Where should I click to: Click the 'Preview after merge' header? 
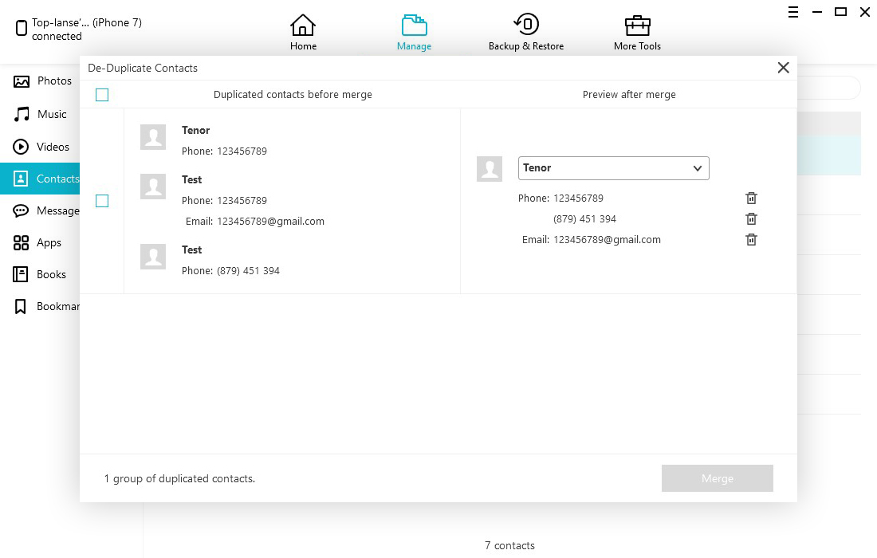(629, 95)
